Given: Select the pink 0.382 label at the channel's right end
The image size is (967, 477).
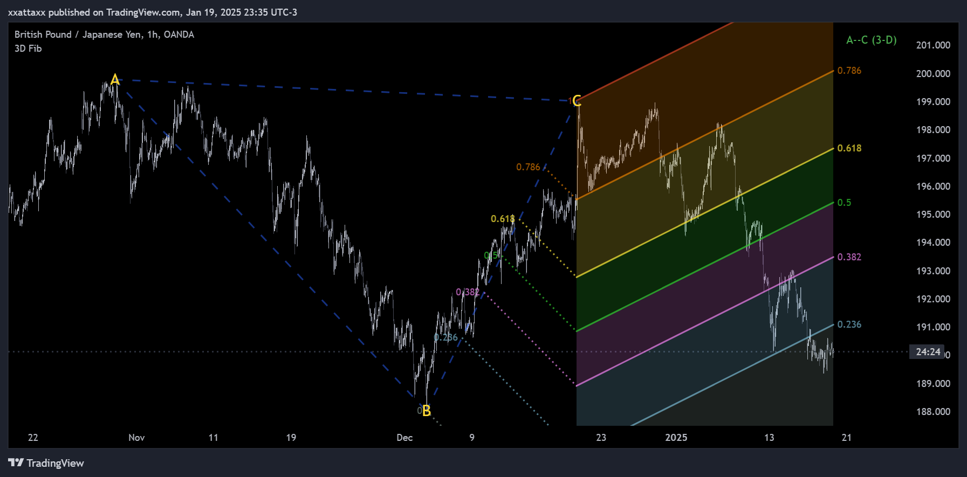Looking at the screenshot, I should (x=849, y=257).
